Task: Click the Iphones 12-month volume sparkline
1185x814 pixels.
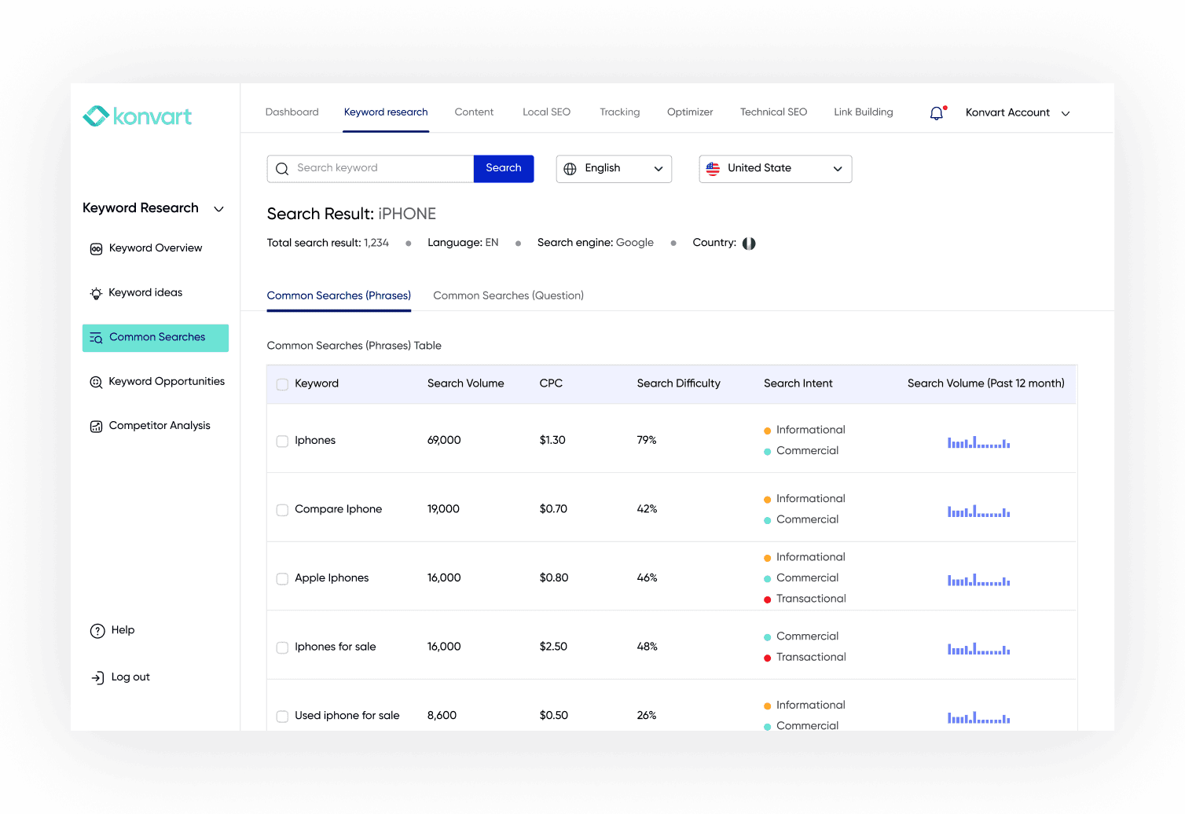Action: tap(978, 442)
